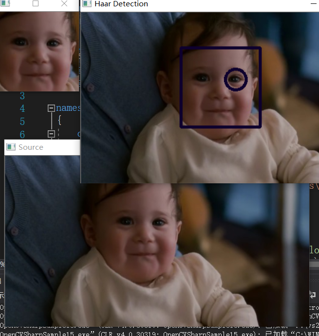Select line number 5 in the editor
The image size is (319, 336).
tap(22, 122)
